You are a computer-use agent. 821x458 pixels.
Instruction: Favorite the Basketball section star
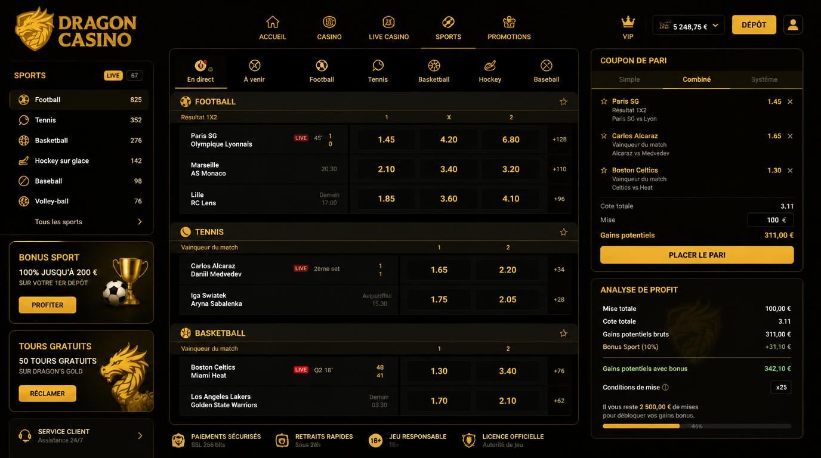(563, 333)
